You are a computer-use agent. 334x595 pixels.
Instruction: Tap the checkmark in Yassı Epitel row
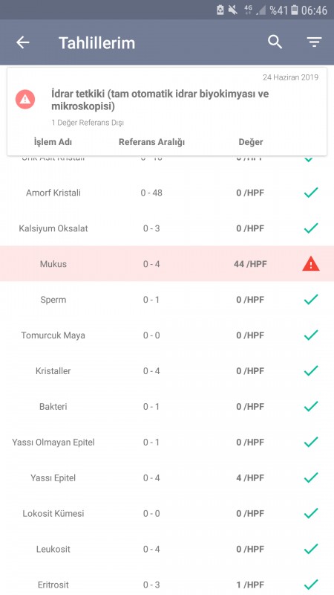(311, 477)
